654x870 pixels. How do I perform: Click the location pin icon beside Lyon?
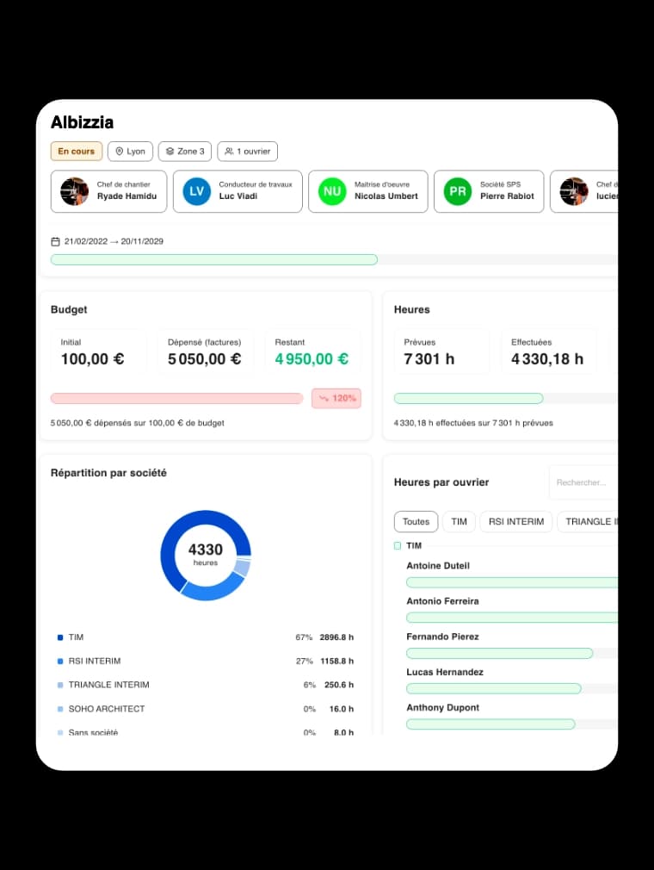click(119, 151)
